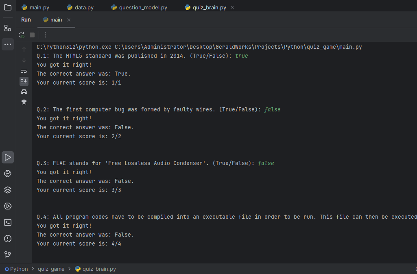Open the Project tool window folder icon
417x274 pixels.
click(x=8, y=7)
